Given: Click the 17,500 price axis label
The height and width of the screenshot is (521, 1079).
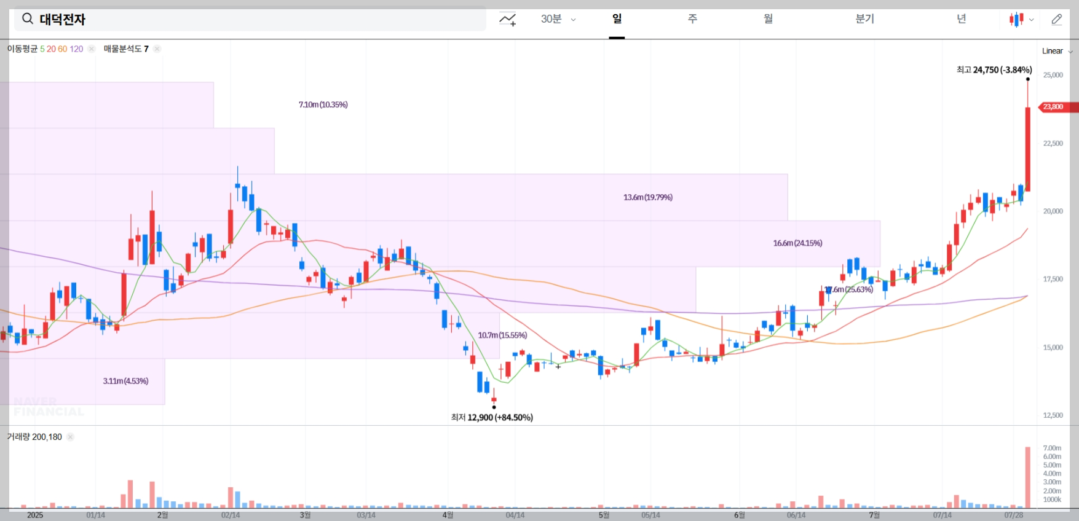Looking at the screenshot, I should 1053,279.
